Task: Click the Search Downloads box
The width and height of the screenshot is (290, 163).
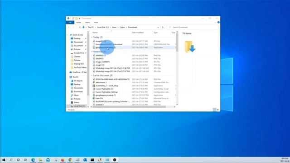Action: click(193, 27)
